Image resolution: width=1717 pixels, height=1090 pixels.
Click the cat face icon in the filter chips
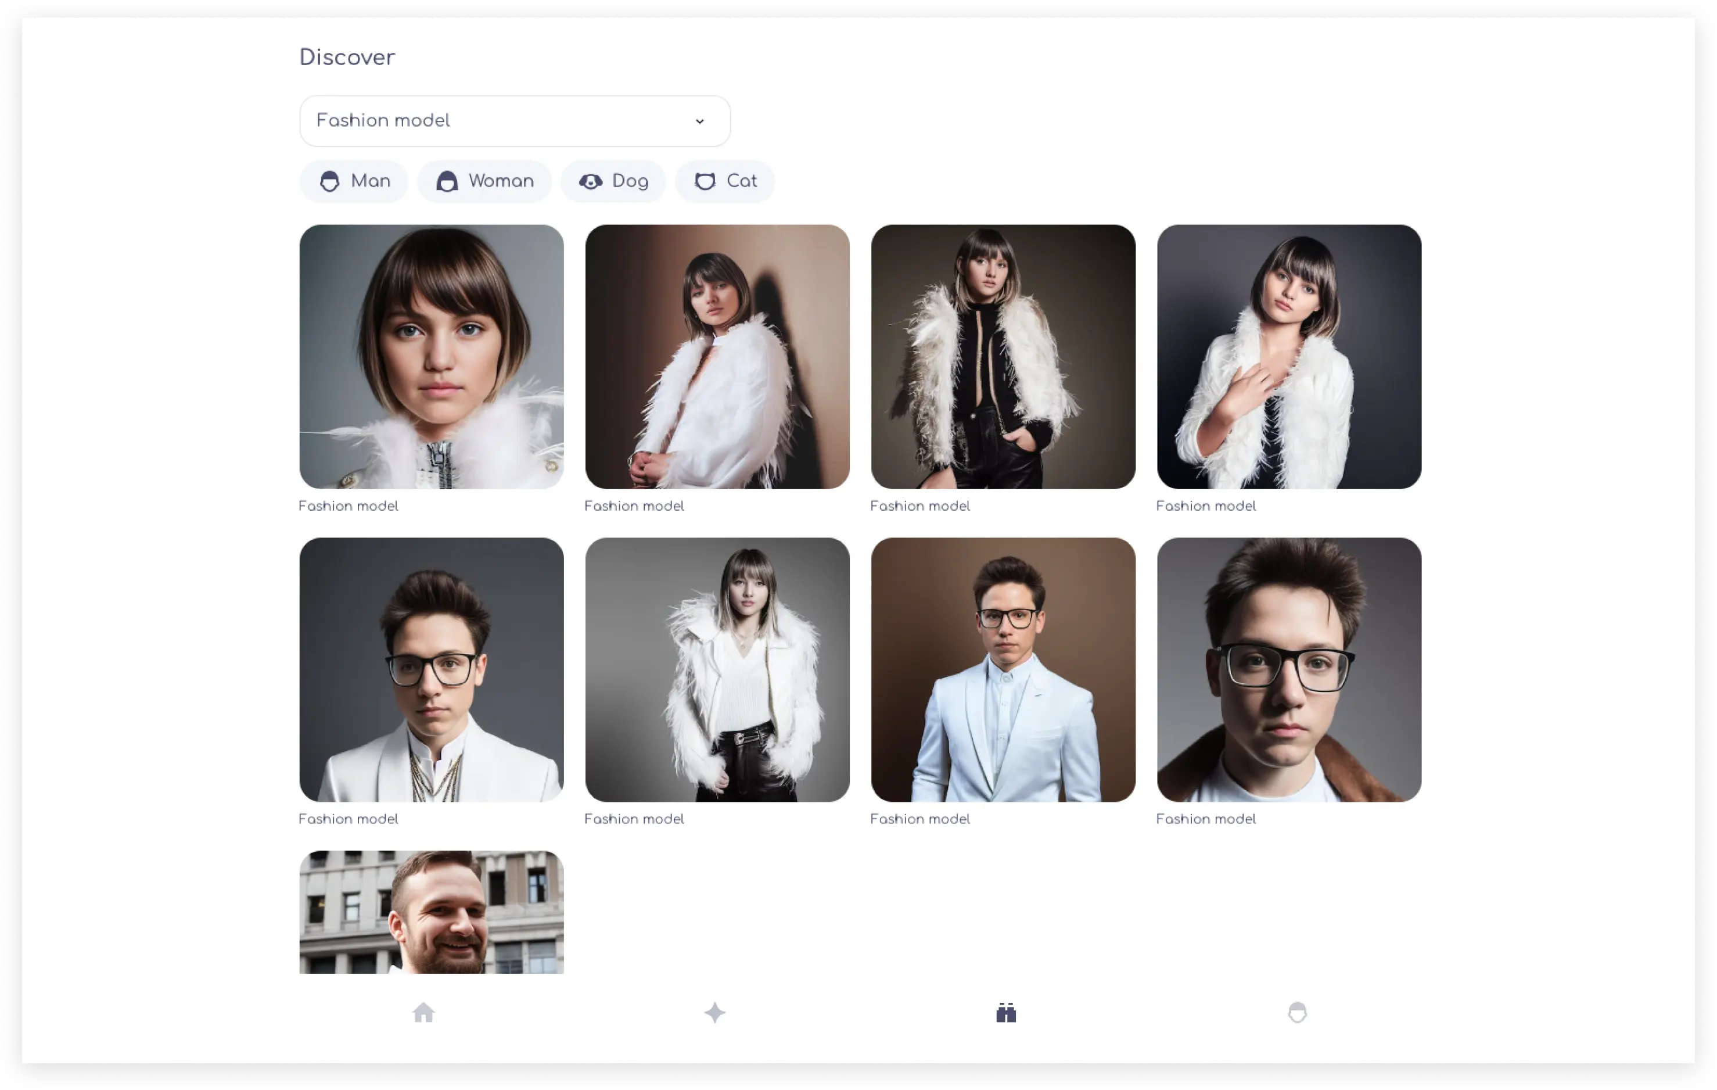coord(705,181)
